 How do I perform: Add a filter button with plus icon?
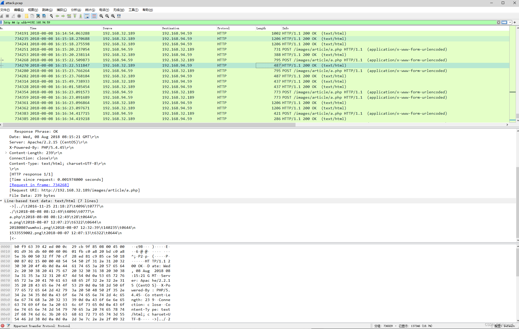(515, 22)
